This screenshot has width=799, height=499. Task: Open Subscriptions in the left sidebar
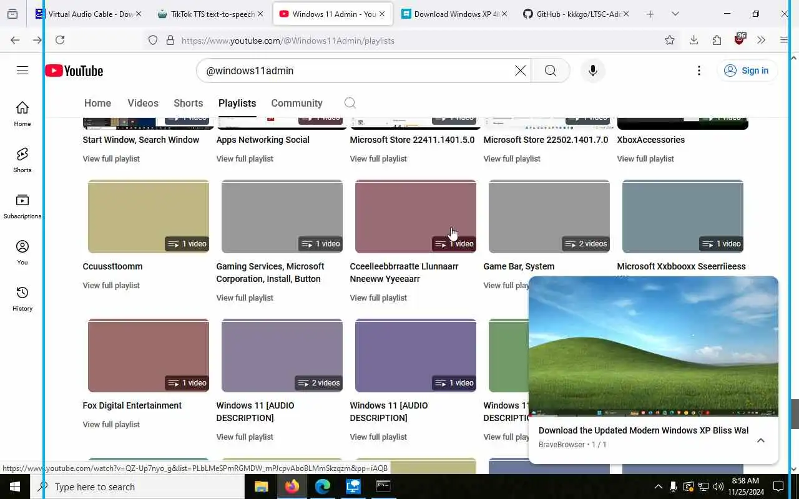tap(22, 206)
